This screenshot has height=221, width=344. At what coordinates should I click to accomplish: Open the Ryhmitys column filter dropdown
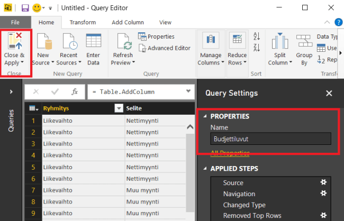tap(119, 108)
